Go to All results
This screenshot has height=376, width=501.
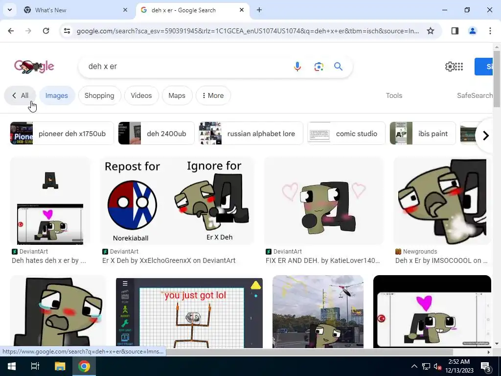coord(20,95)
